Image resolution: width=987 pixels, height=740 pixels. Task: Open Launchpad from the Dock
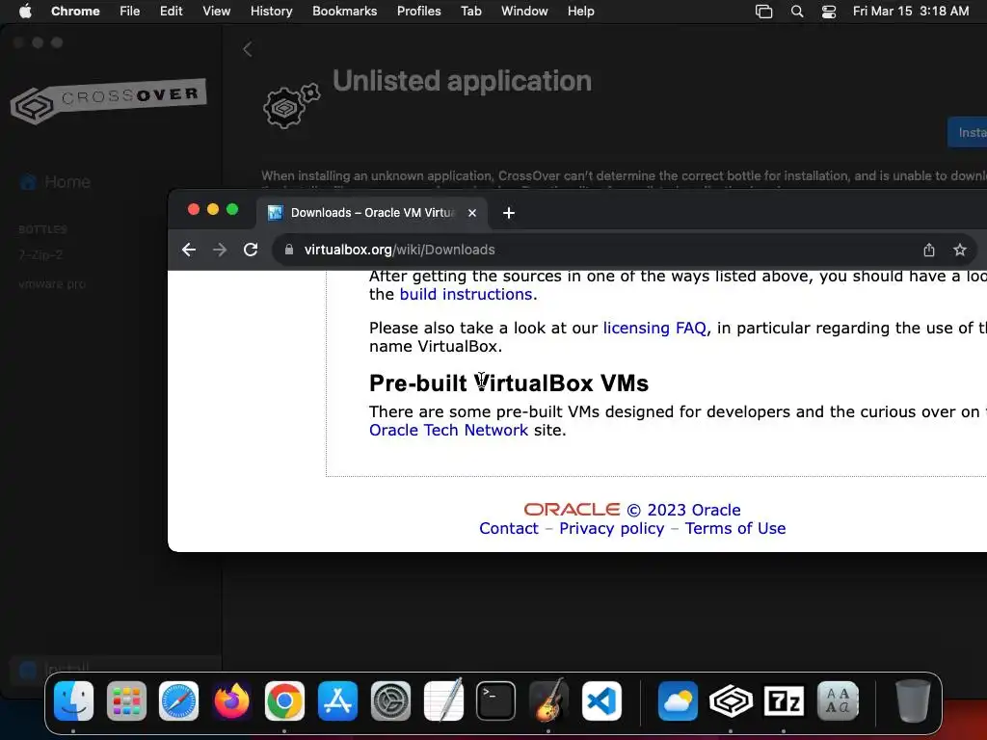click(x=126, y=700)
